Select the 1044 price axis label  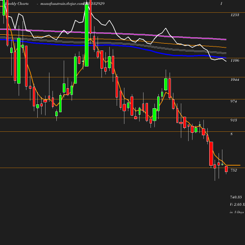coord(235,79)
